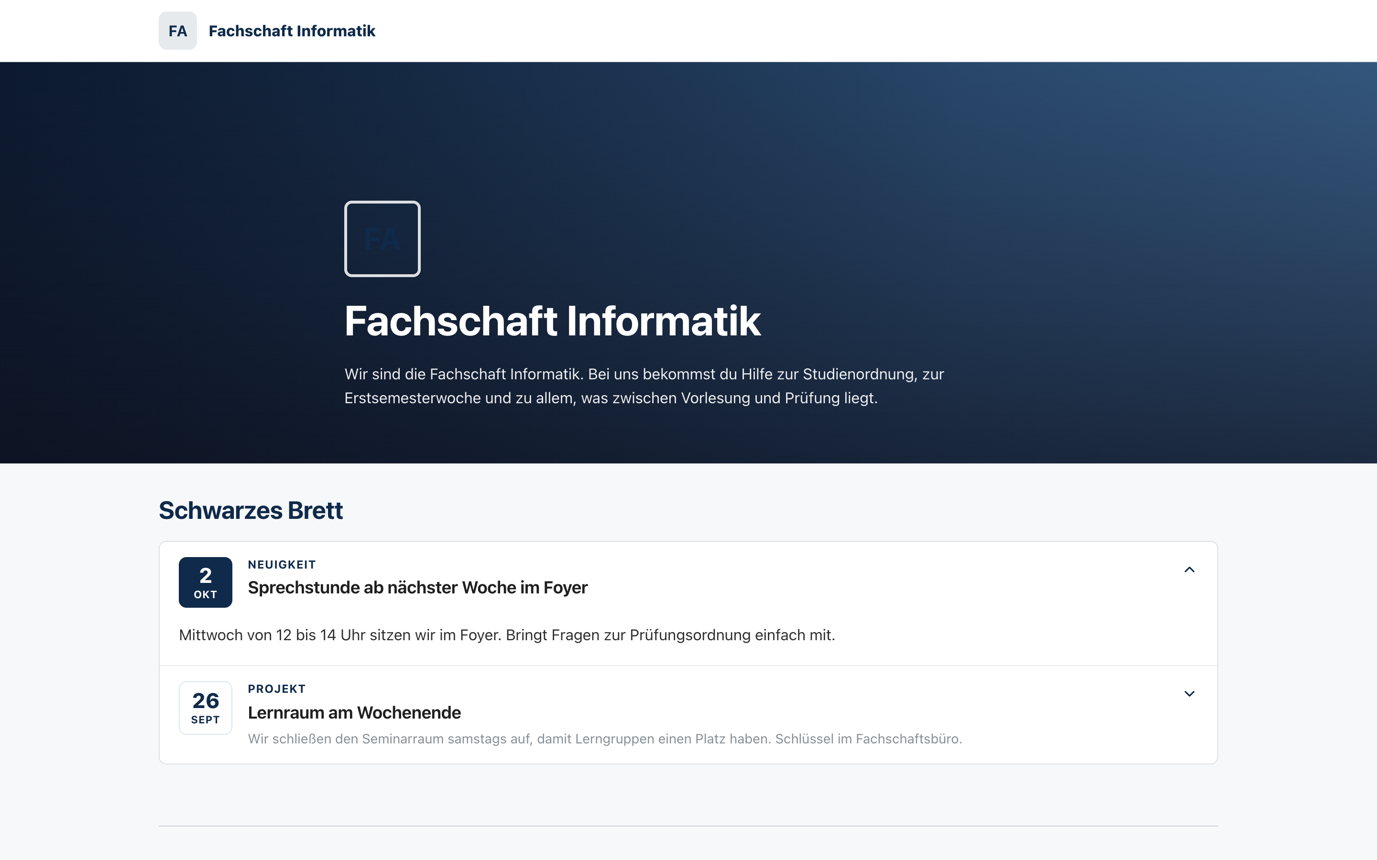Viewport: 1377px width, 860px height.
Task: Click the 26 SEPT date badge
Action: tap(206, 708)
